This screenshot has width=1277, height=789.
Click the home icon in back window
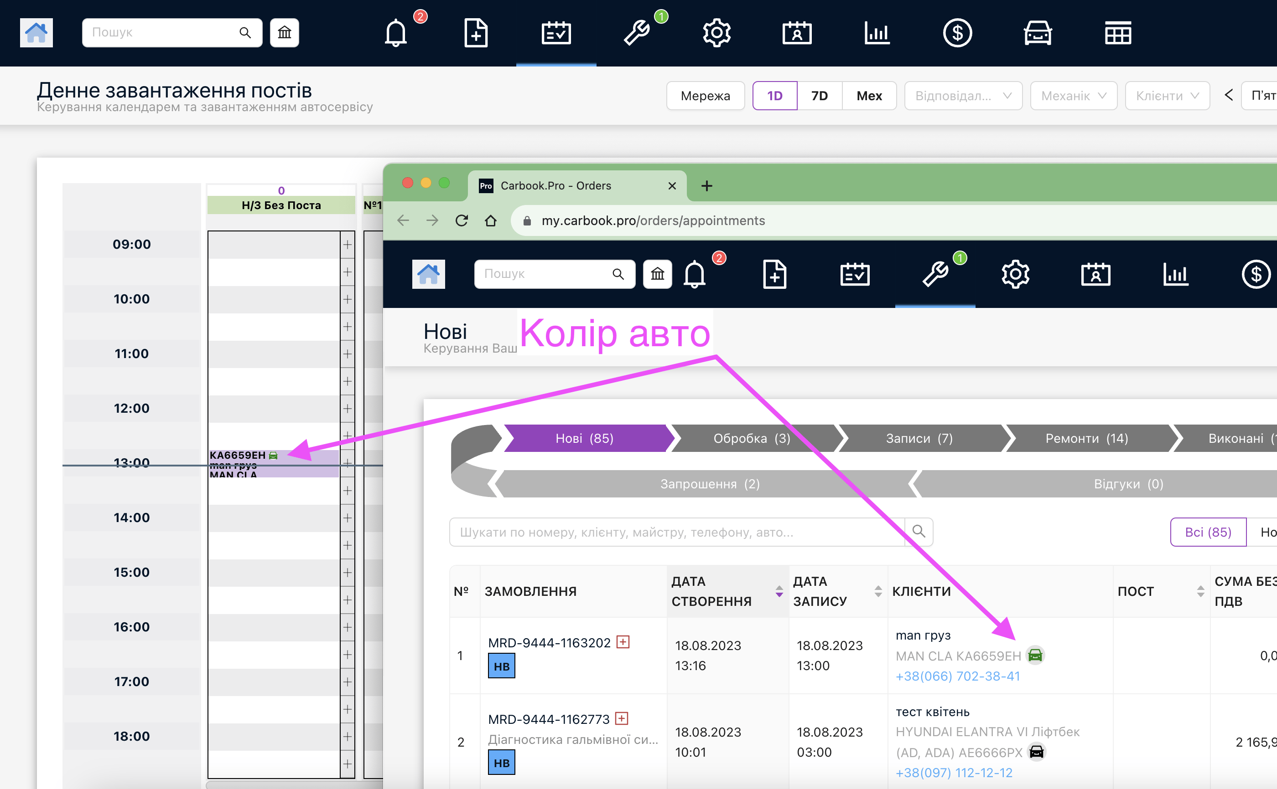click(x=36, y=33)
